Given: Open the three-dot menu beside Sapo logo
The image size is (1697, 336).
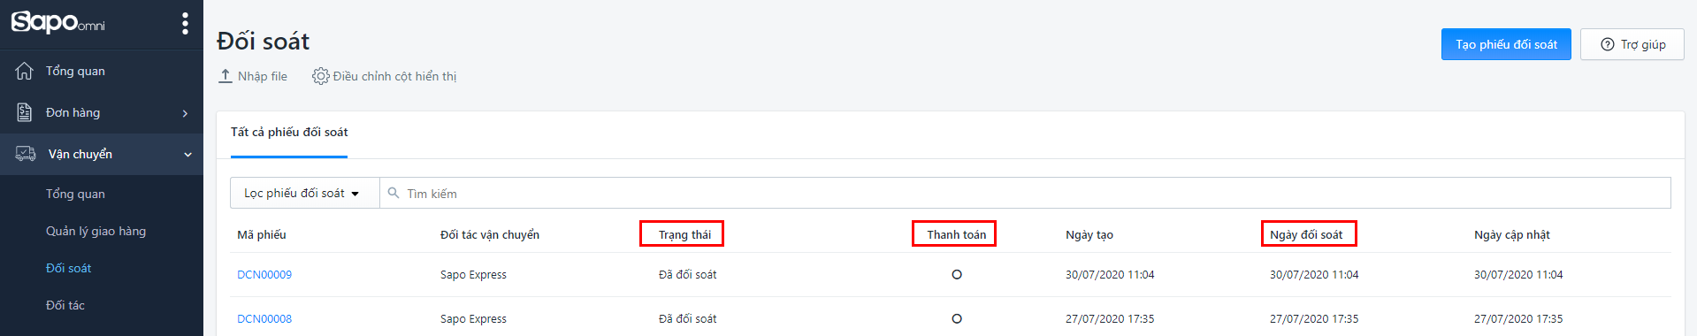Looking at the screenshot, I should click(x=185, y=23).
